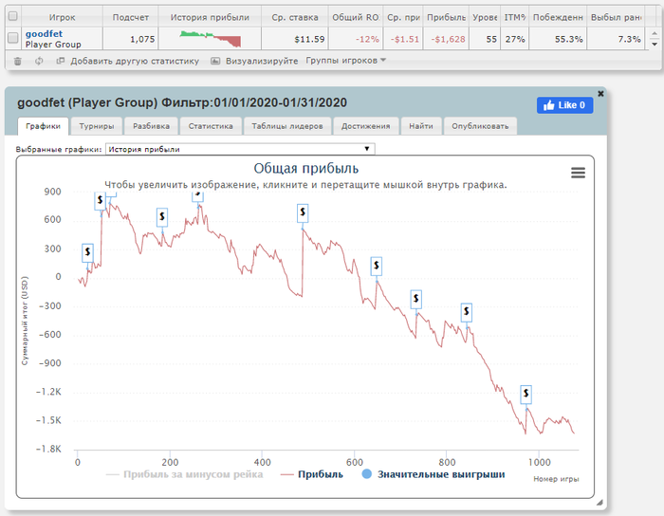Sort by Ср. ставка column header
Image resolution: width=664 pixels, height=516 pixels.
(295, 17)
